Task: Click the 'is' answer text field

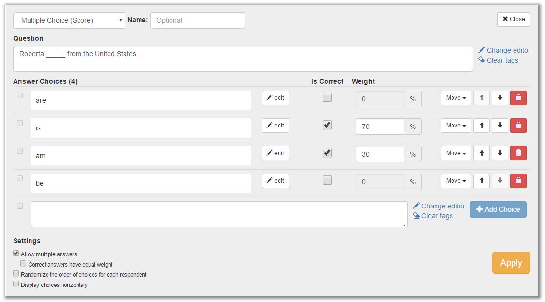Action: pos(141,128)
